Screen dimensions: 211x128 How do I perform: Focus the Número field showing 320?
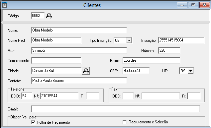click(x=169, y=50)
